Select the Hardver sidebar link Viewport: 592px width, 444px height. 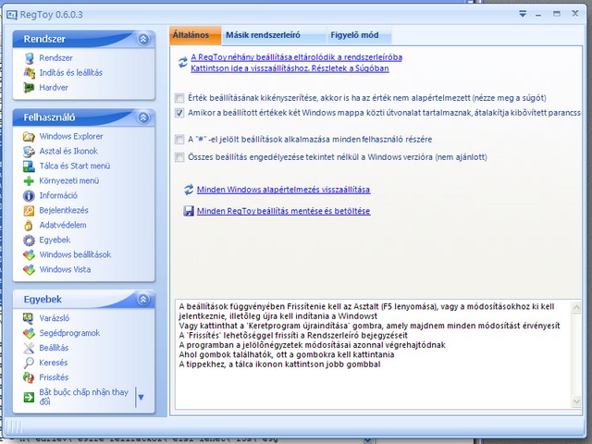tap(54, 88)
